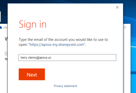Open the Privacy statement link

65,86
